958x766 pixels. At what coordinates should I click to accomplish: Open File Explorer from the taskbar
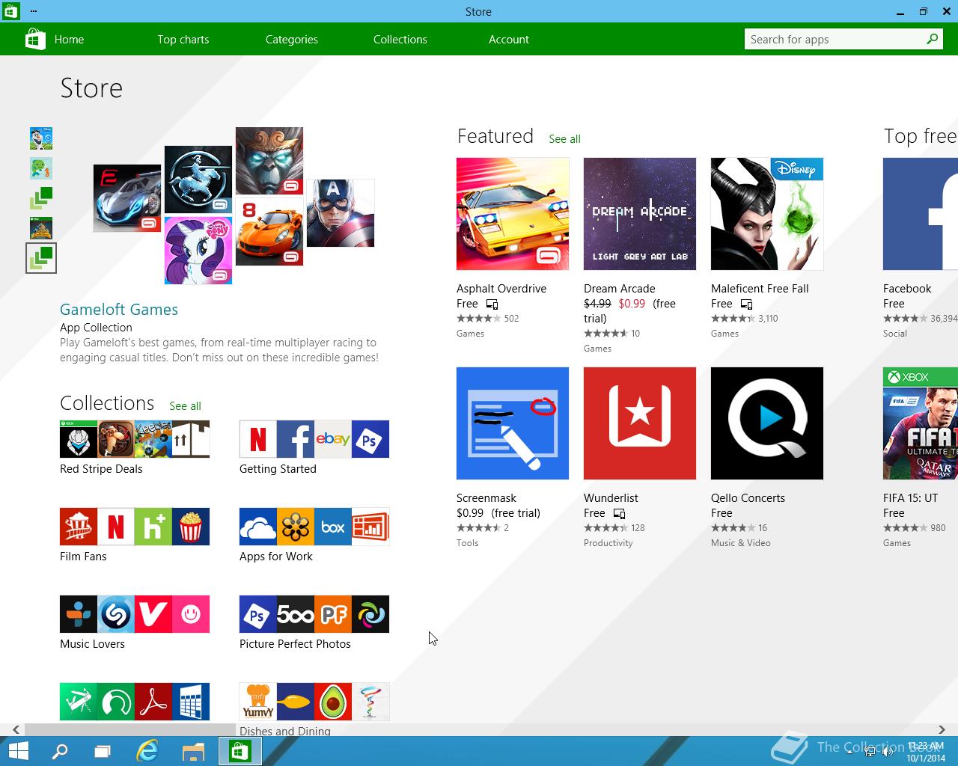tap(193, 751)
